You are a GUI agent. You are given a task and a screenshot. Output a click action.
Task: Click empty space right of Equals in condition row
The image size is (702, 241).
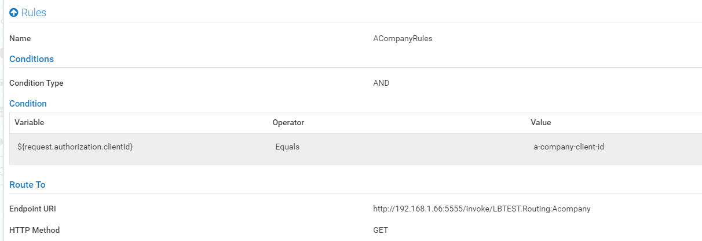(x=405, y=147)
